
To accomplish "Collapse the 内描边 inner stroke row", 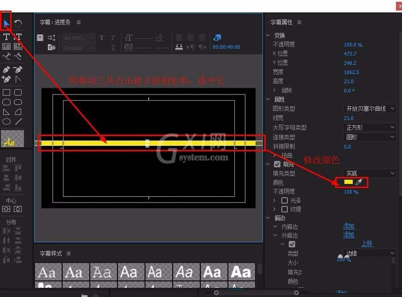I will tap(275, 227).
